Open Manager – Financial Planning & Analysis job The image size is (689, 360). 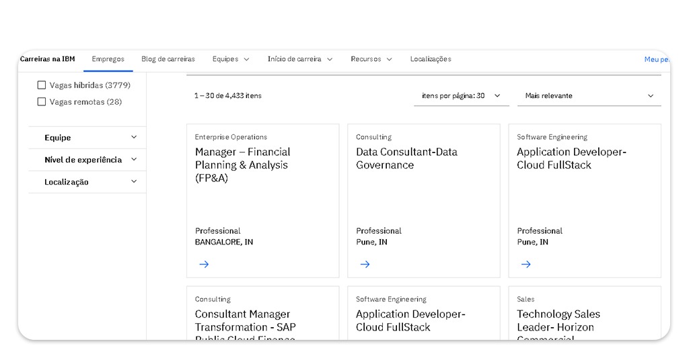click(242, 165)
